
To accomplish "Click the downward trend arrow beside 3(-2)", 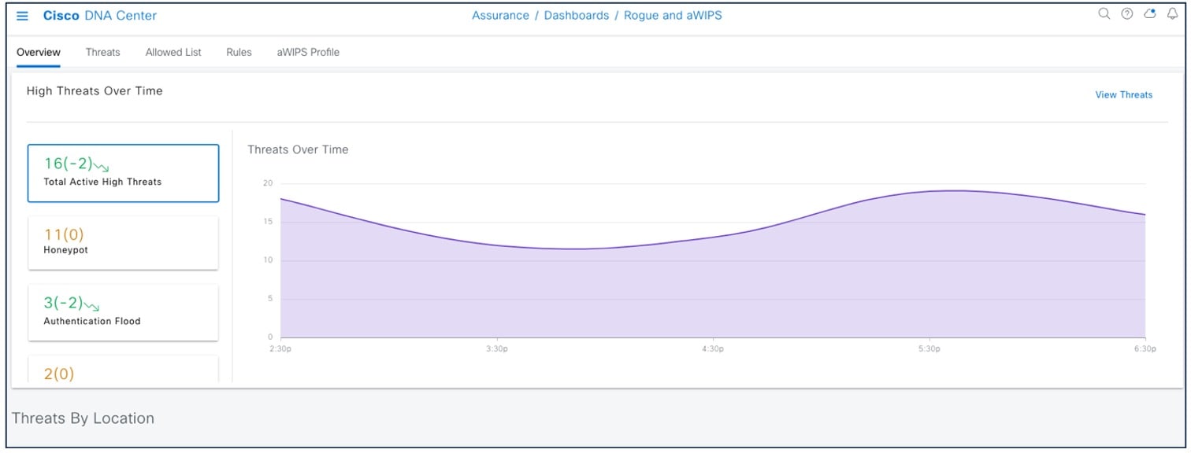I will click(x=92, y=305).
